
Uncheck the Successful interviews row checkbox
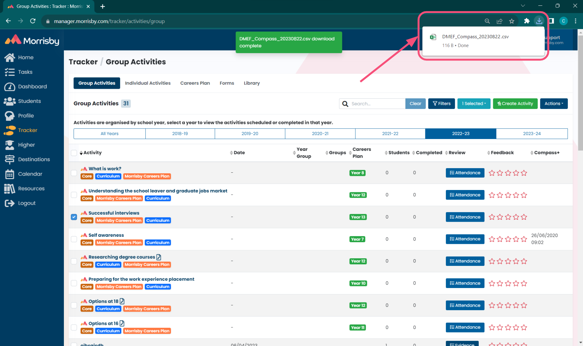click(74, 217)
